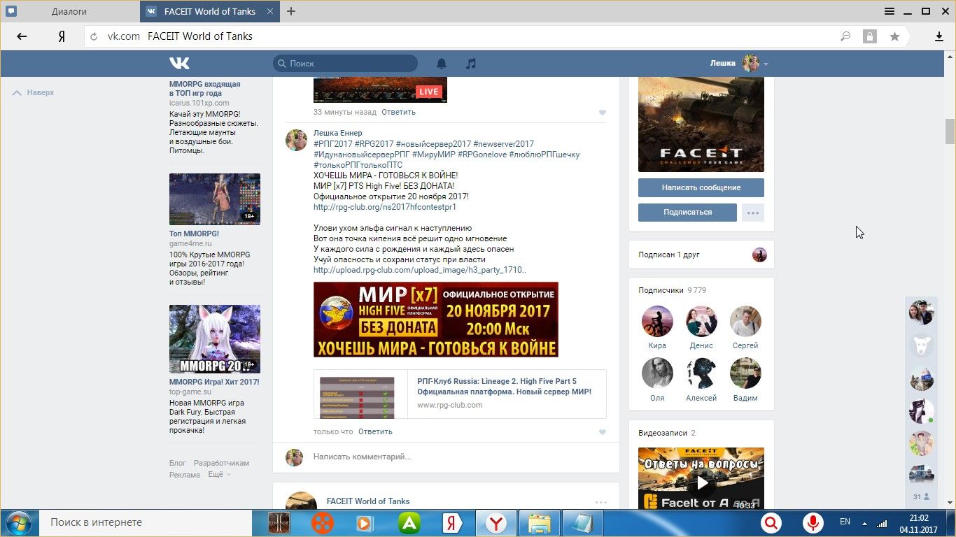Open File Explorer from the taskbar
Image resolution: width=956 pixels, height=537 pixels.
point(540,523)
